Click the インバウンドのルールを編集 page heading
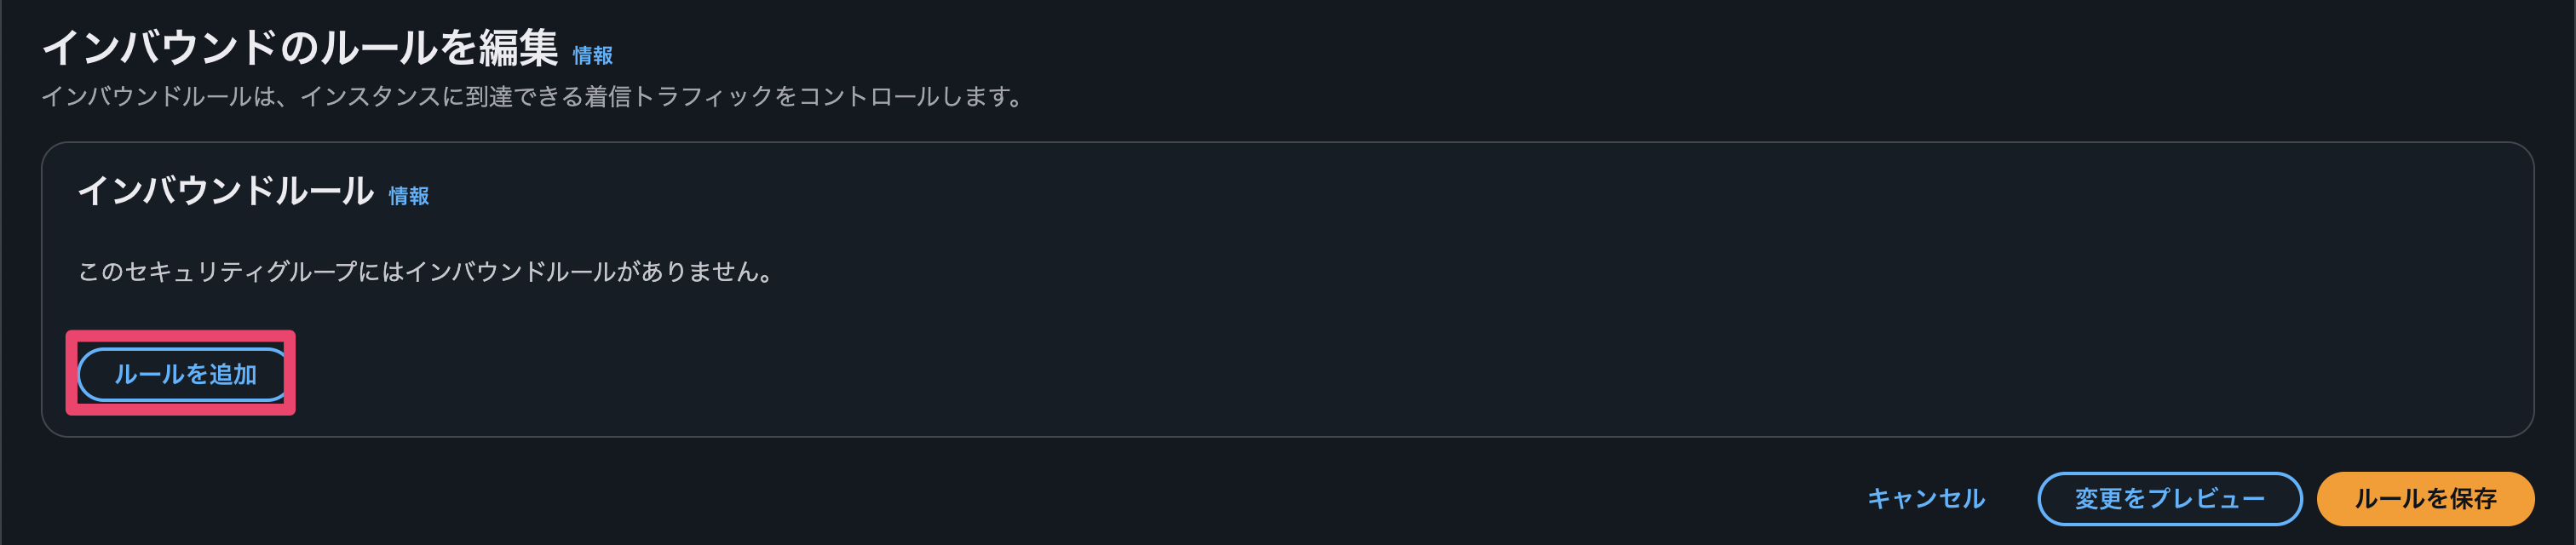 300,48
